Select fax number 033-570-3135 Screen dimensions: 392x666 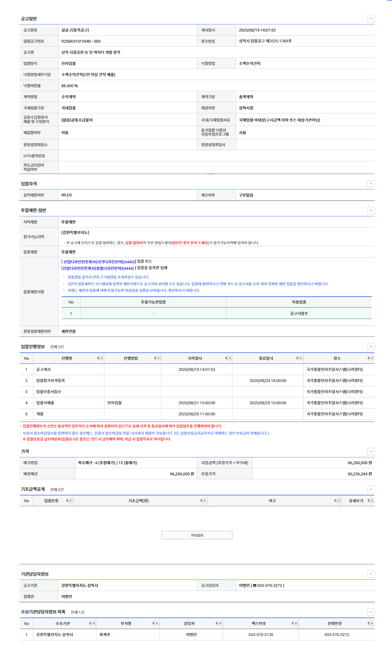pyautogui.click(x=261, y=635)
